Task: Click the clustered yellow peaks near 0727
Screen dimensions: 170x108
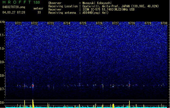Action: [x=113, y=106]
